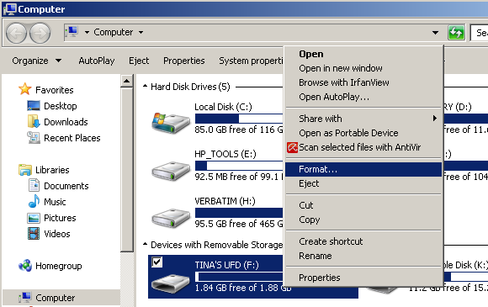Expand dropdown arrow after Computer breadcrumb

[141, 32]
